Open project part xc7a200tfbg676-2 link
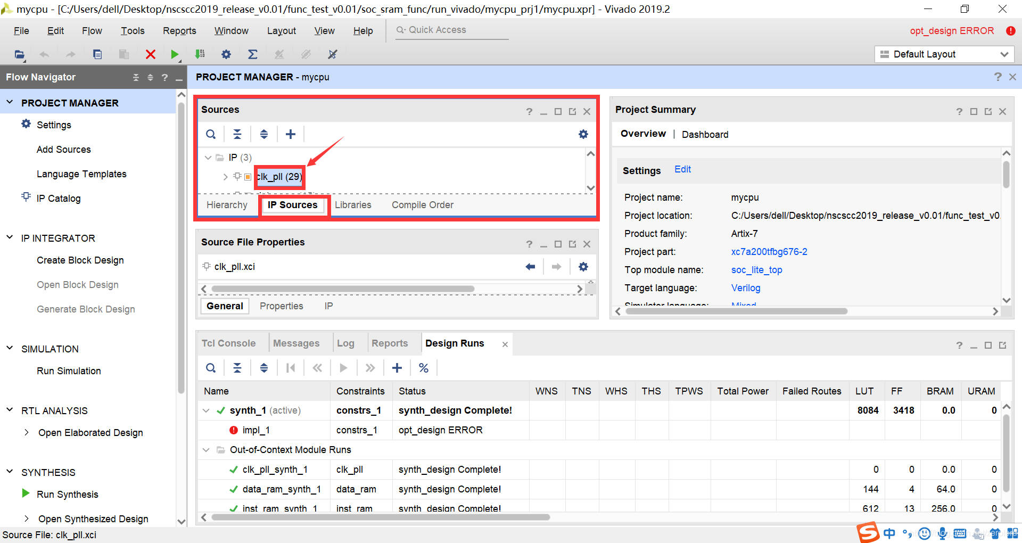This screenshot has height=543, width=1022. point(769,252)
